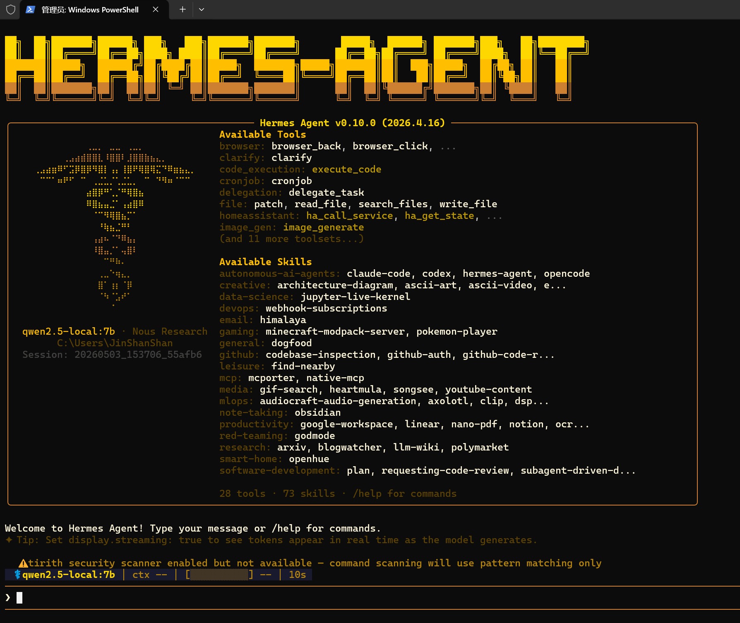
Task: Click the shield icon left of the tab
Action: (x=11, y=10)
